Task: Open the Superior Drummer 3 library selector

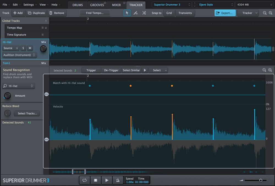Action: point(172,5)
